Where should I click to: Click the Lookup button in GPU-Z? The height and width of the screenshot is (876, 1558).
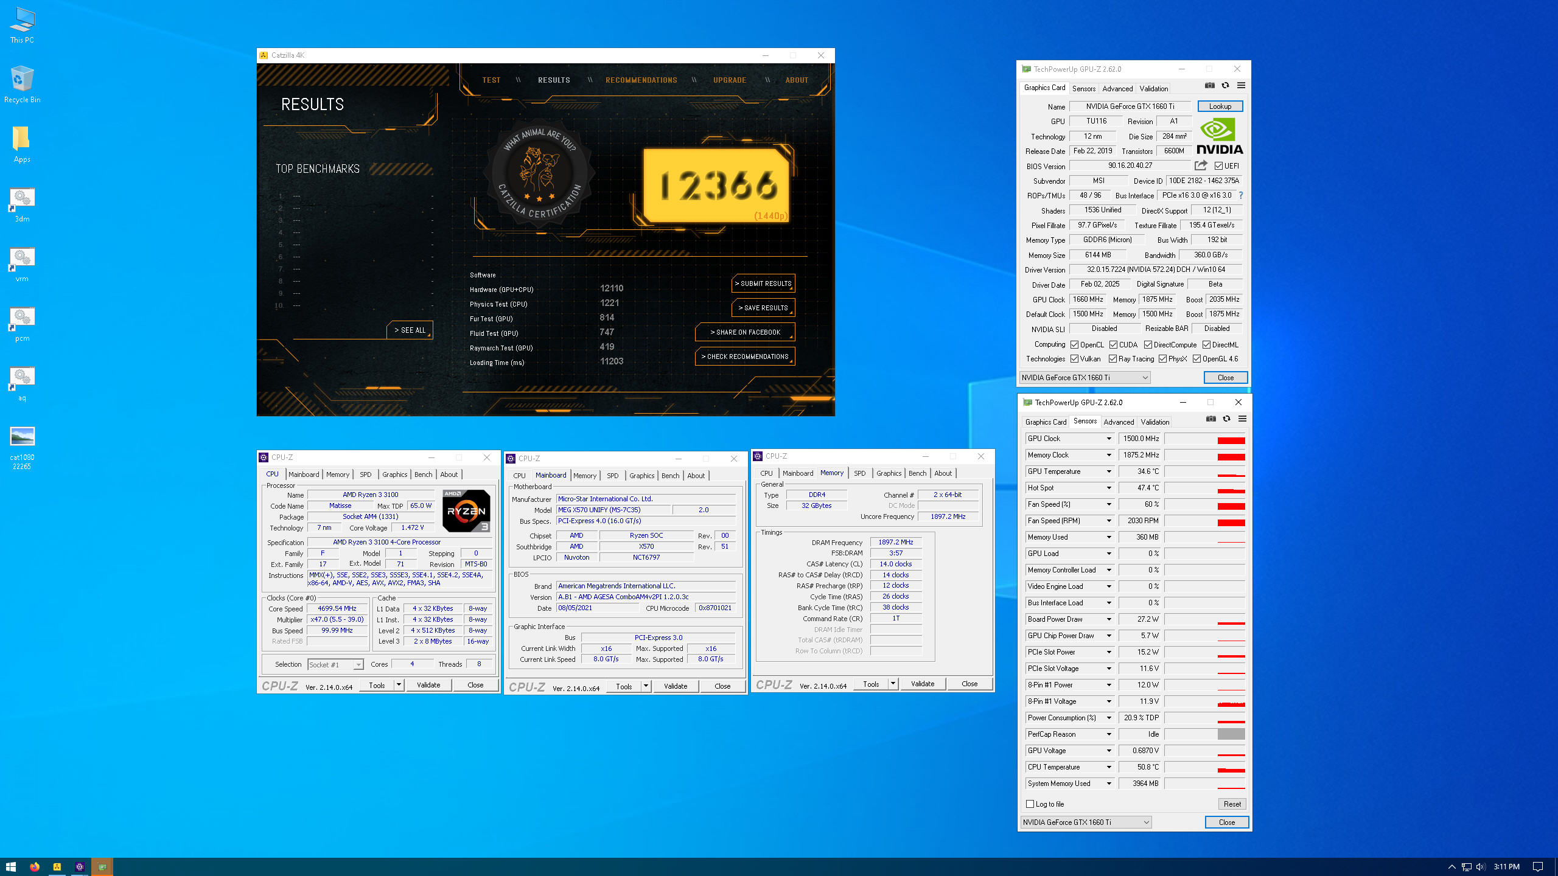1220,106
